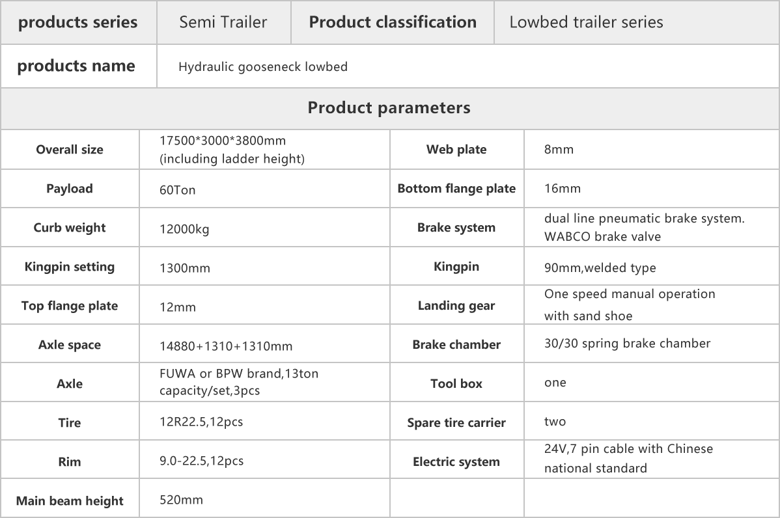Click the 'WABCO brake valve' text

(x=602, y=237)
